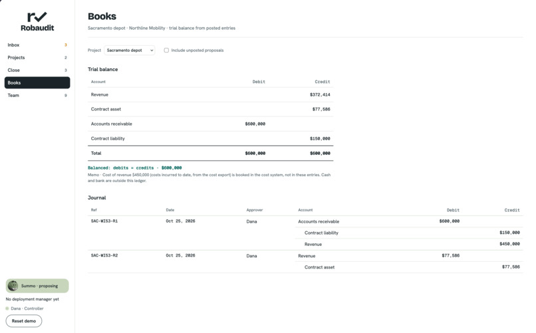Click the Journal Contract asset line
Viewport: 536px width, 333px height.
[x=409, y=267]
